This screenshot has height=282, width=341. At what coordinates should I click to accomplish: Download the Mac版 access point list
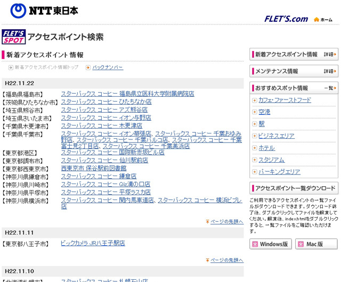coord(316,244)
